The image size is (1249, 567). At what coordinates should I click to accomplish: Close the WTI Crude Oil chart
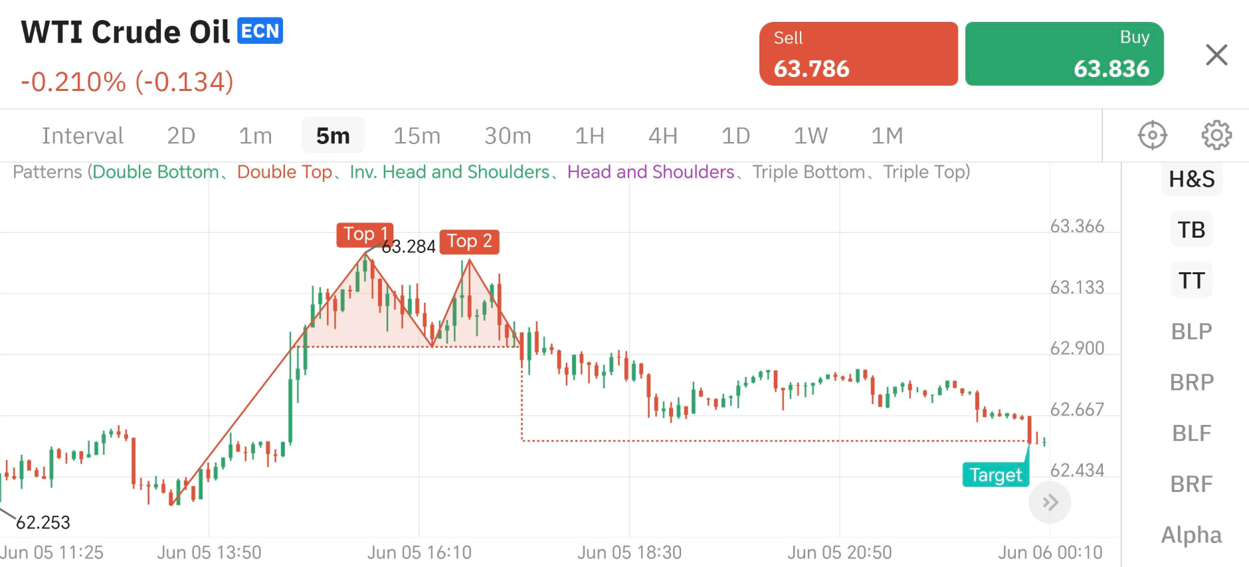[1216, 54]
